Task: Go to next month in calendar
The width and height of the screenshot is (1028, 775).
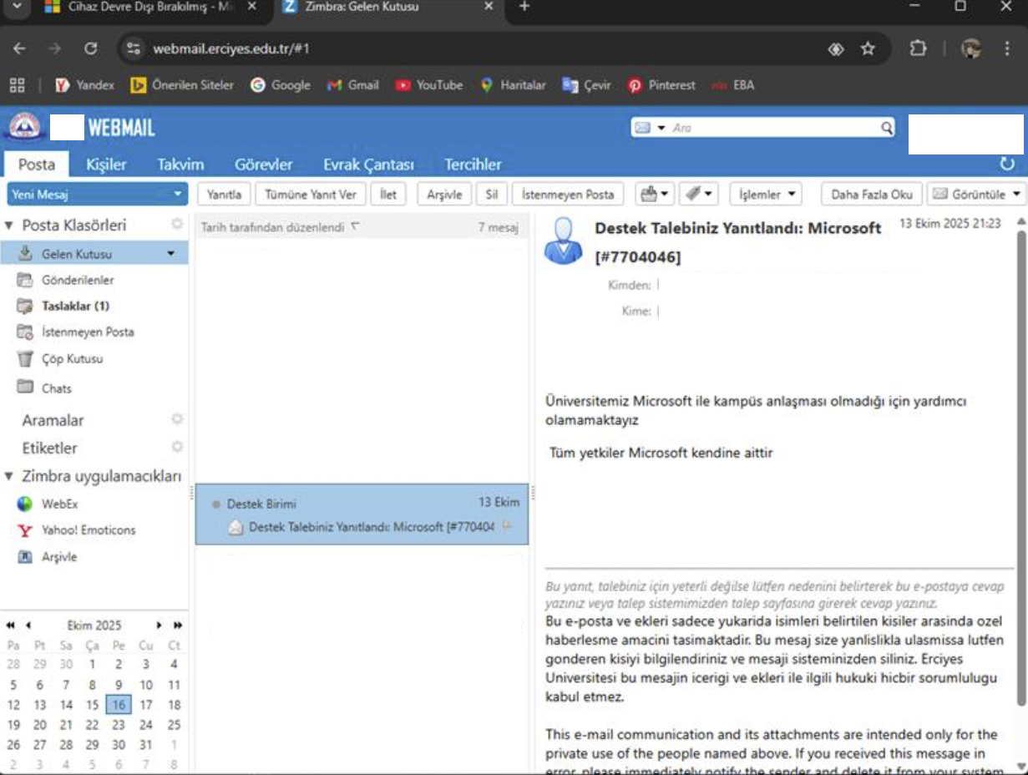Action: coord(159,625)
